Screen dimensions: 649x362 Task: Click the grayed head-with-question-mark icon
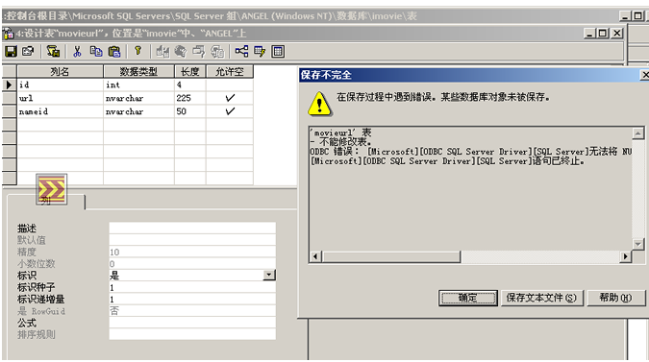tap(181, 51)
